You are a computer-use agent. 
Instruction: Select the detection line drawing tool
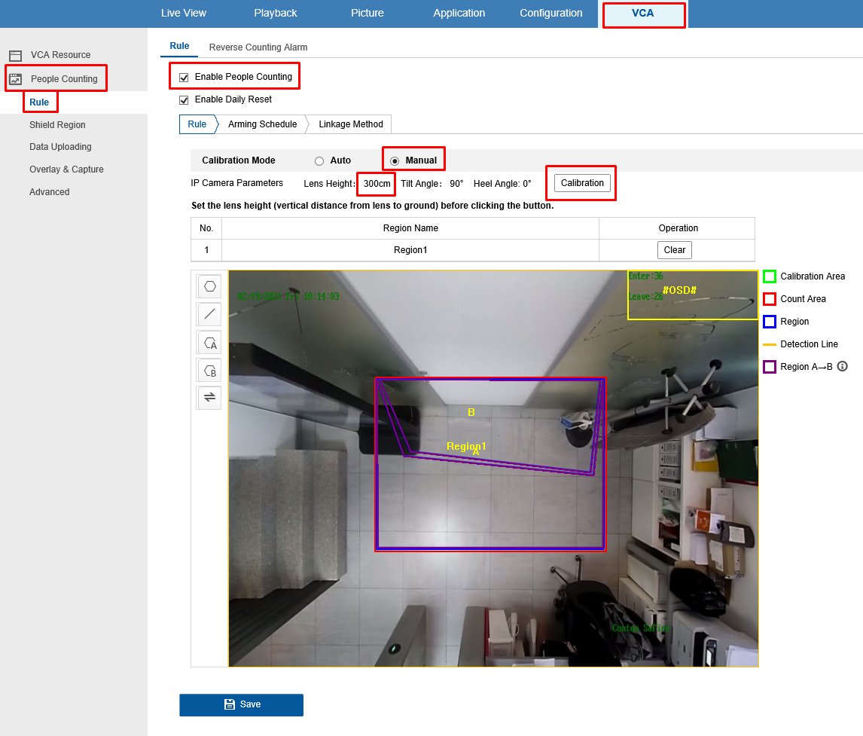coord(209,314)
